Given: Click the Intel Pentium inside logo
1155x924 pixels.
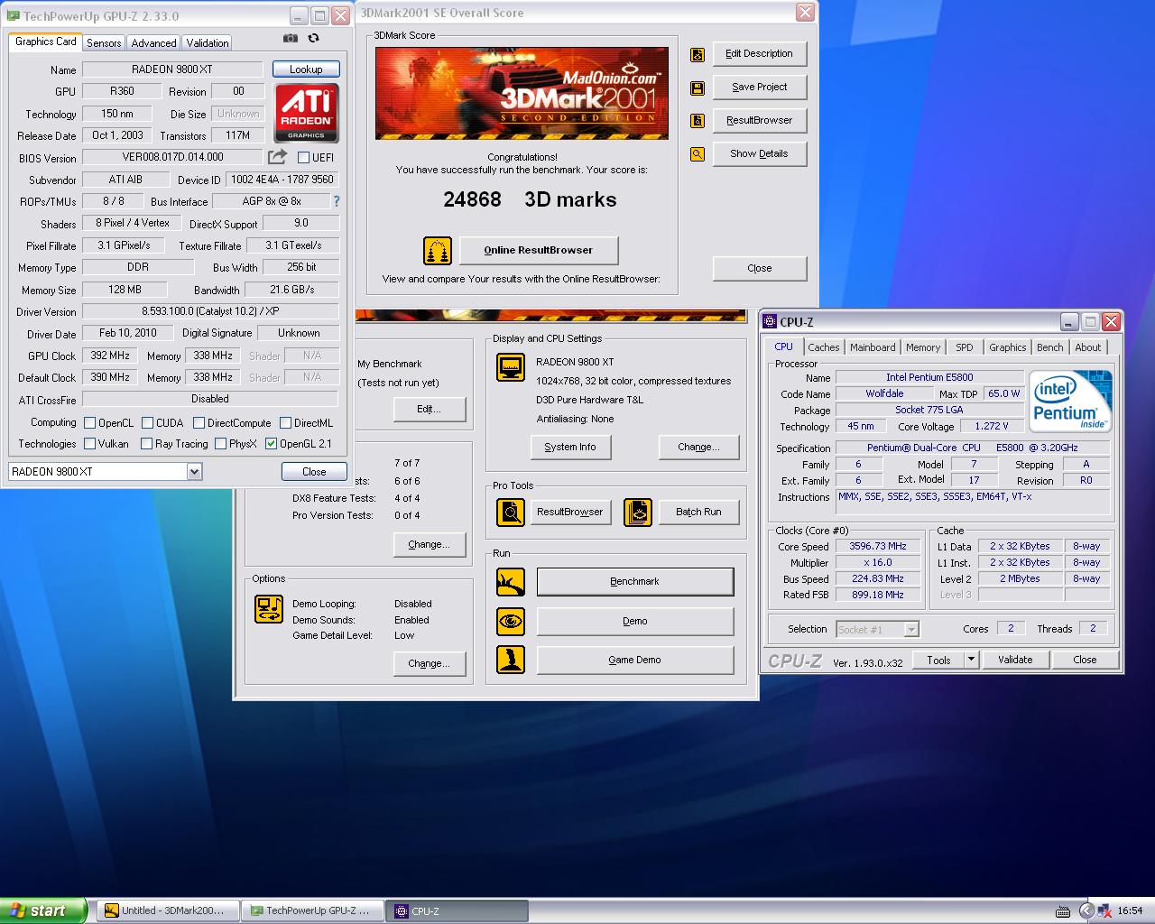Looking at the screenshot, I should (x=1070, y=402).
